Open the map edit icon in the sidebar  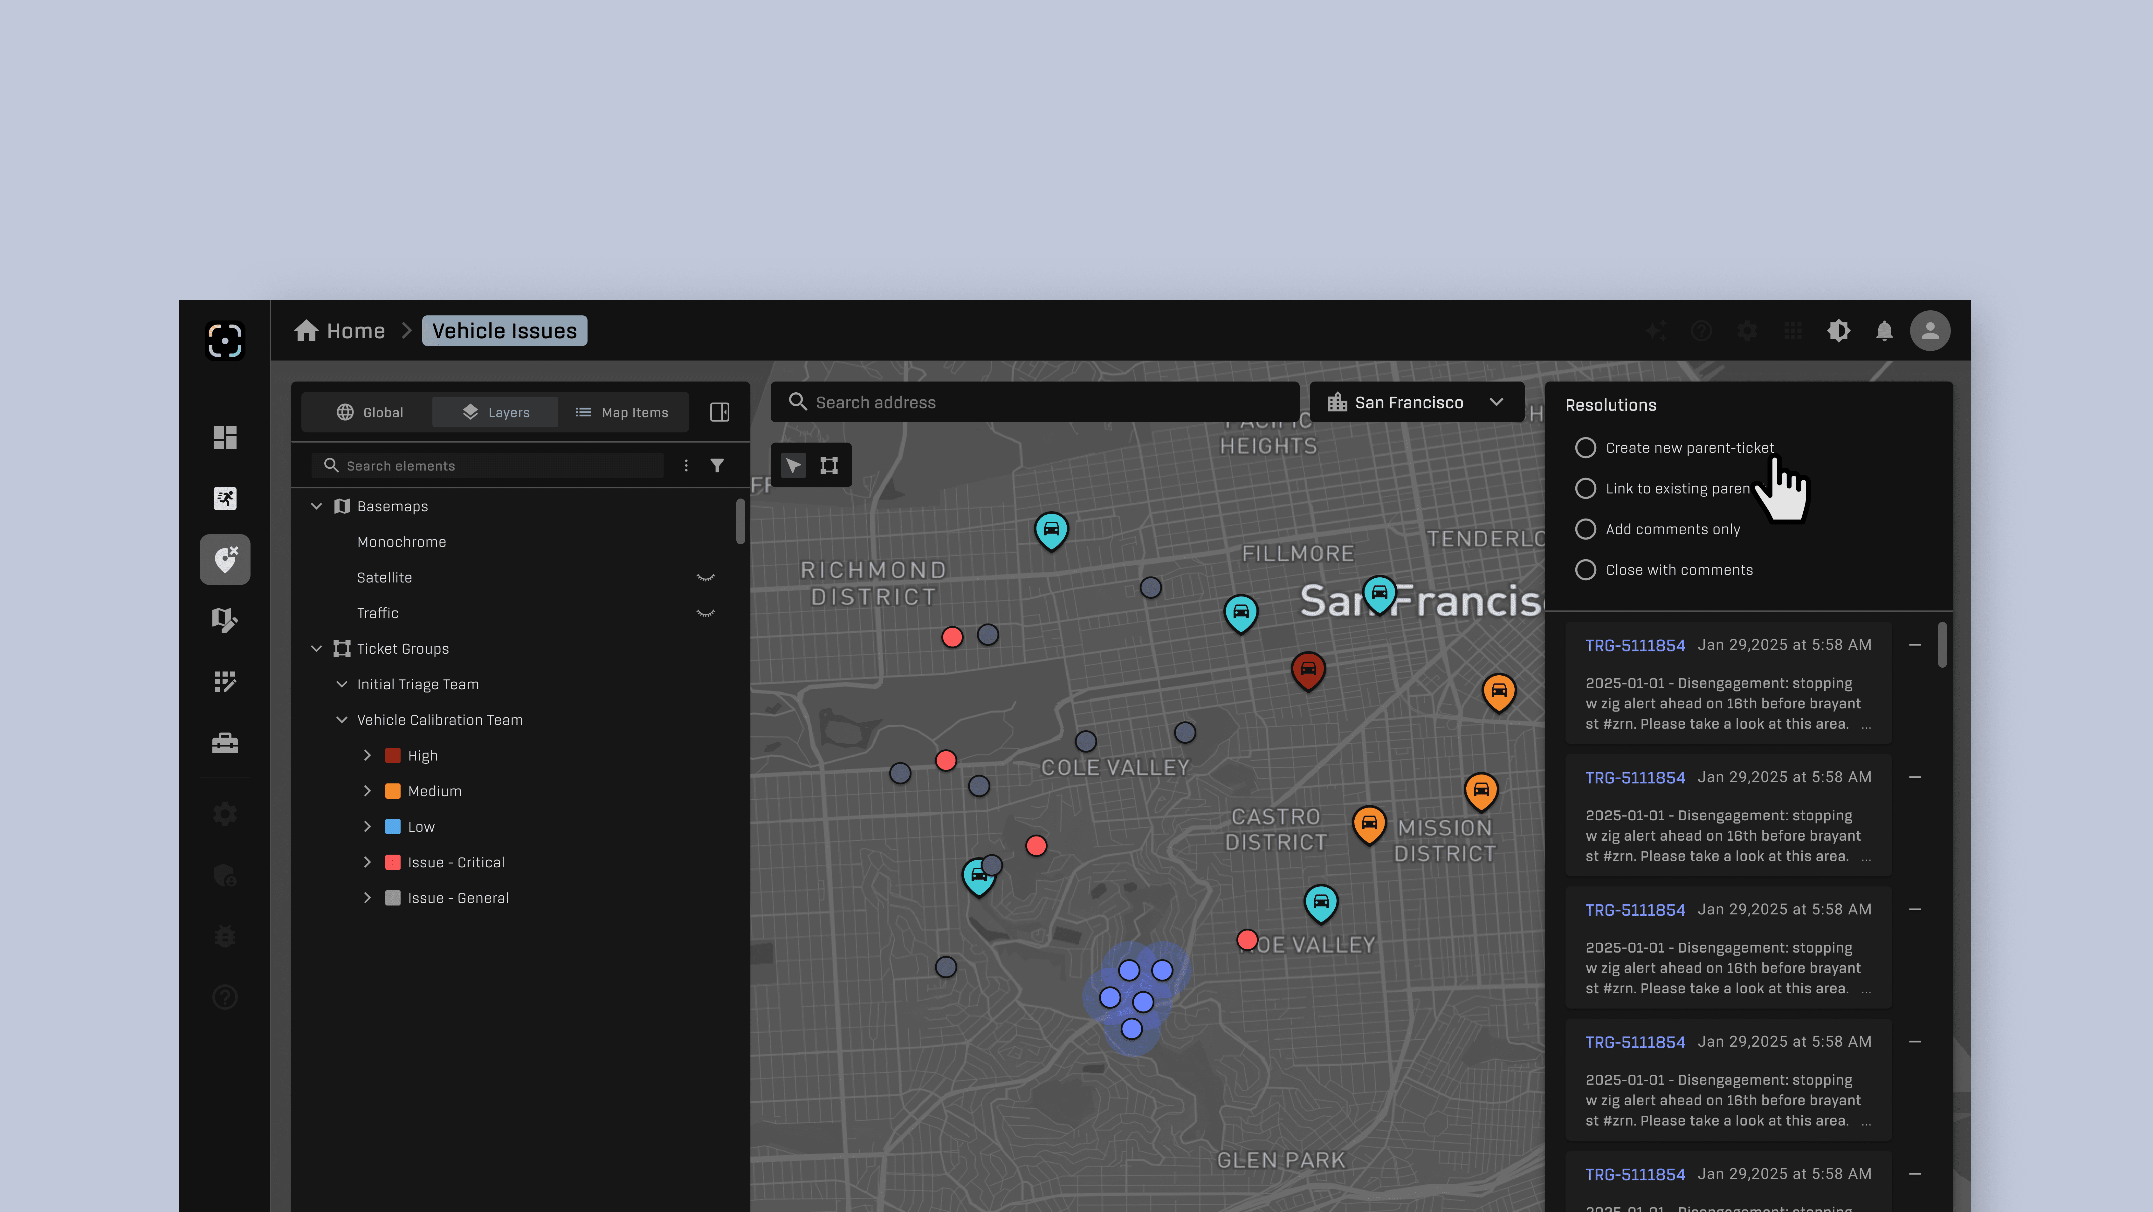tap(225, 620)
